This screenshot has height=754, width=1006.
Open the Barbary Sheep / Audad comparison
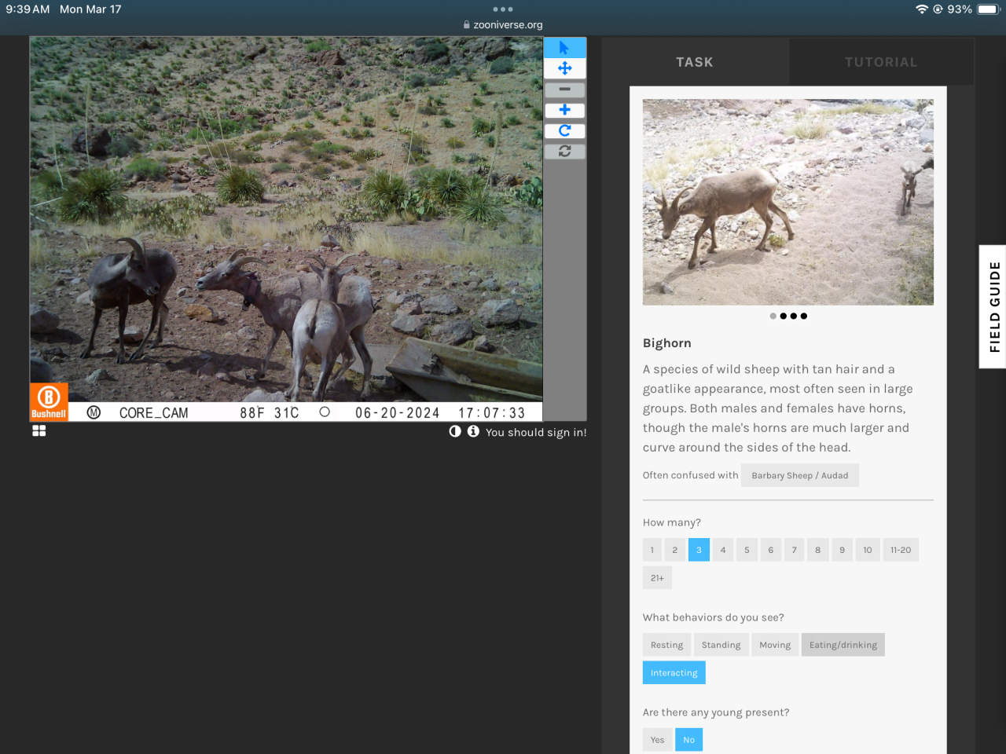799,475
